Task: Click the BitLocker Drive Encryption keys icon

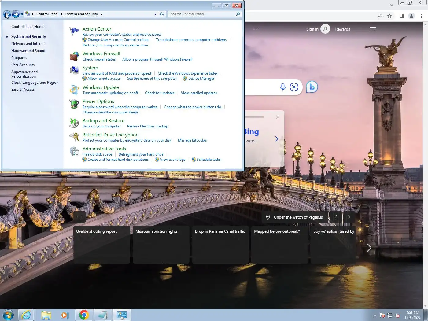Action: tap(74, 137)
